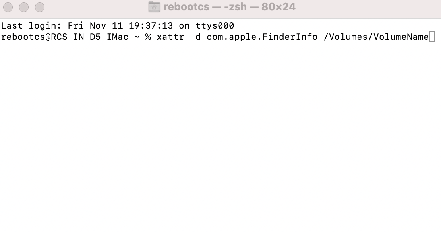Click the "80×24" dimensions in the title
Screen dimensions: 441x232
(278, 7)
